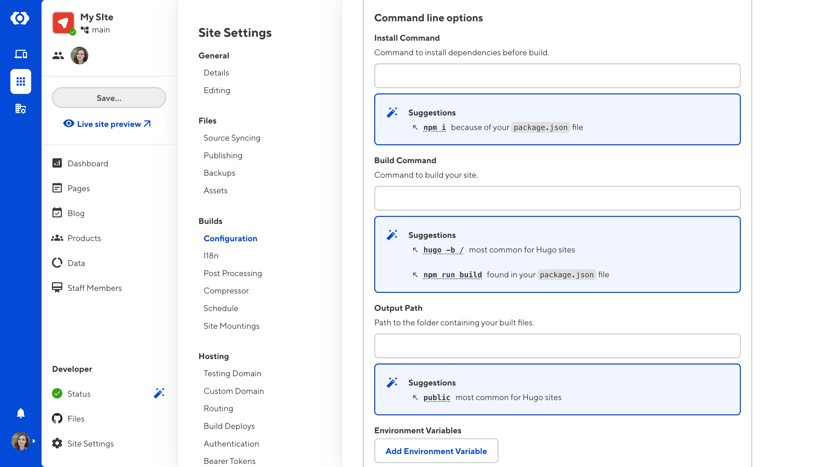Select the Pages icon in sidebar

click(x=57, y=188)
